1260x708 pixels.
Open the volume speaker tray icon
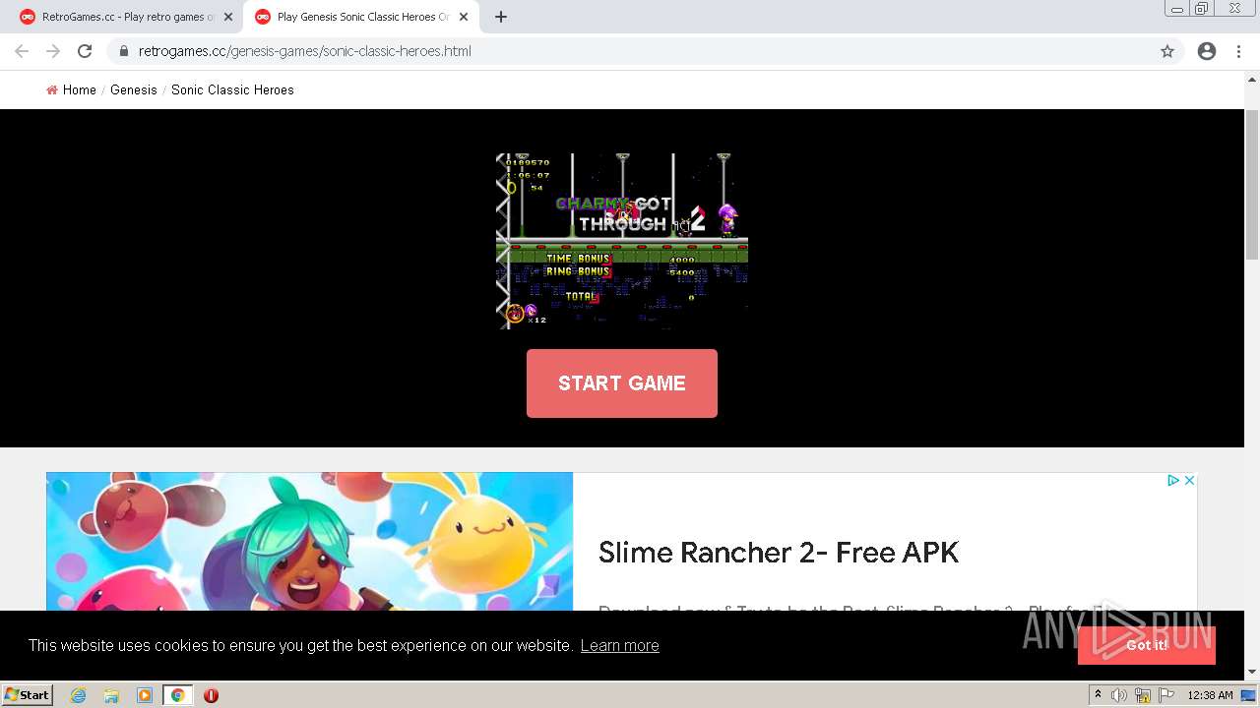tap(1119, 695)
